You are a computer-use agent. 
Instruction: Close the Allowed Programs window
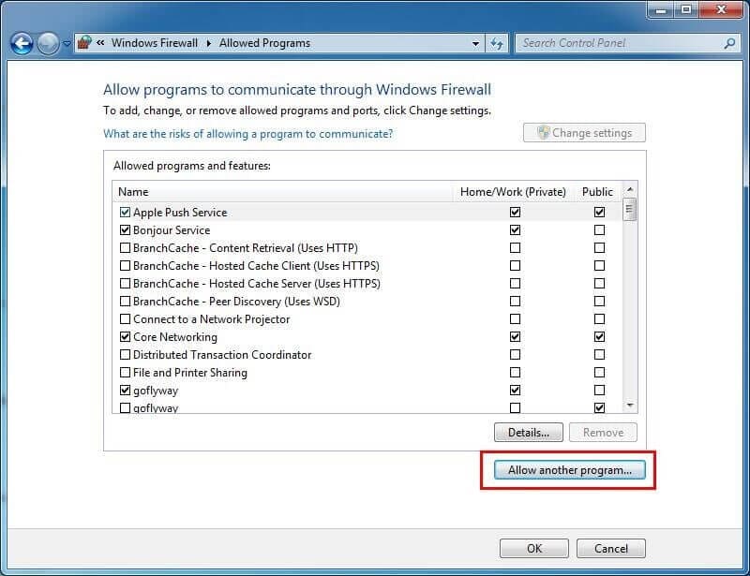pyautogui.click(x=722, y=9)
